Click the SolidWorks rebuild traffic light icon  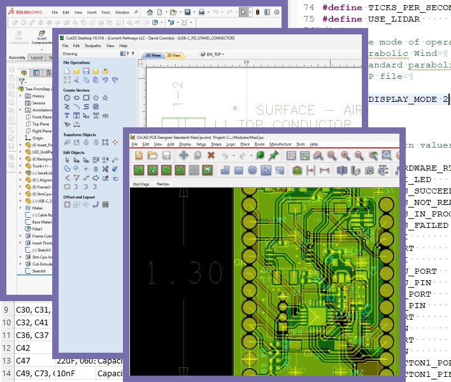[x=257, y=12]
